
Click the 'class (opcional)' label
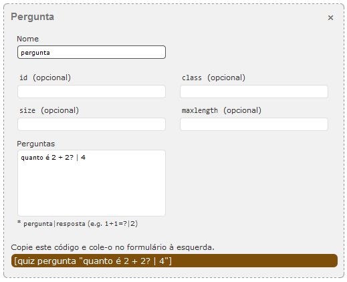(213, 78)
